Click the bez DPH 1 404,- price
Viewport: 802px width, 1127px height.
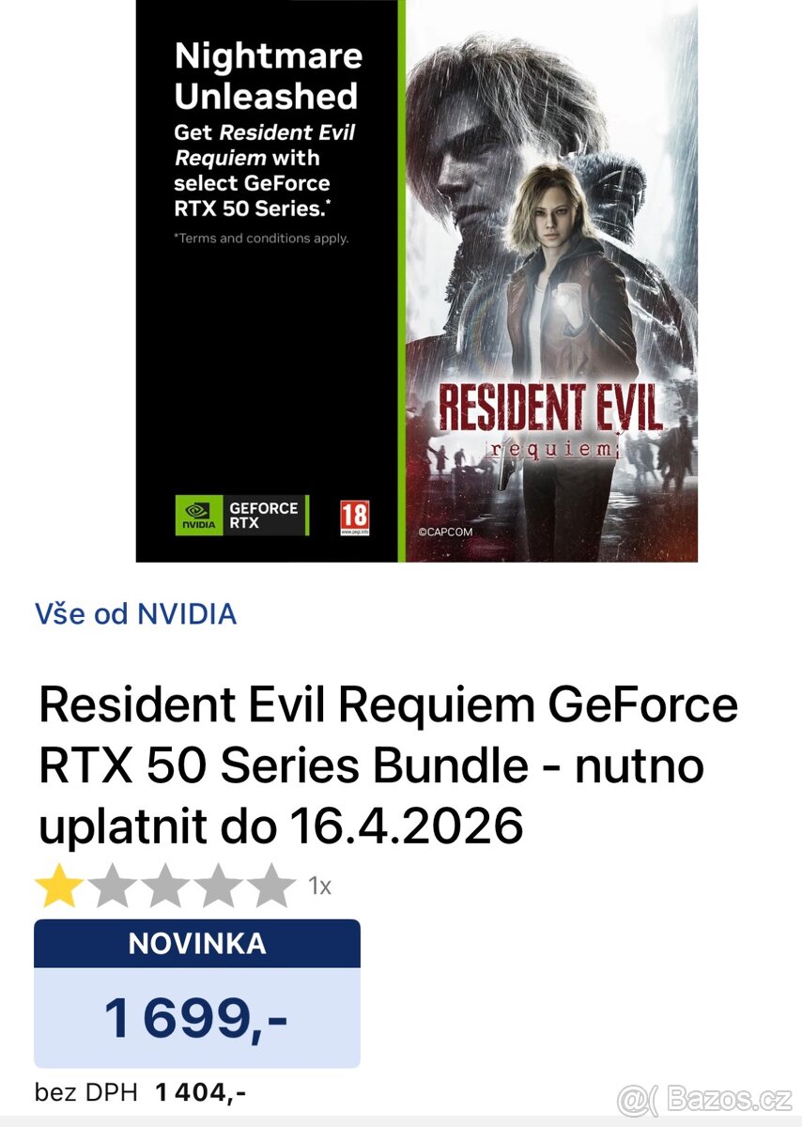click(x=141, y=1092)
